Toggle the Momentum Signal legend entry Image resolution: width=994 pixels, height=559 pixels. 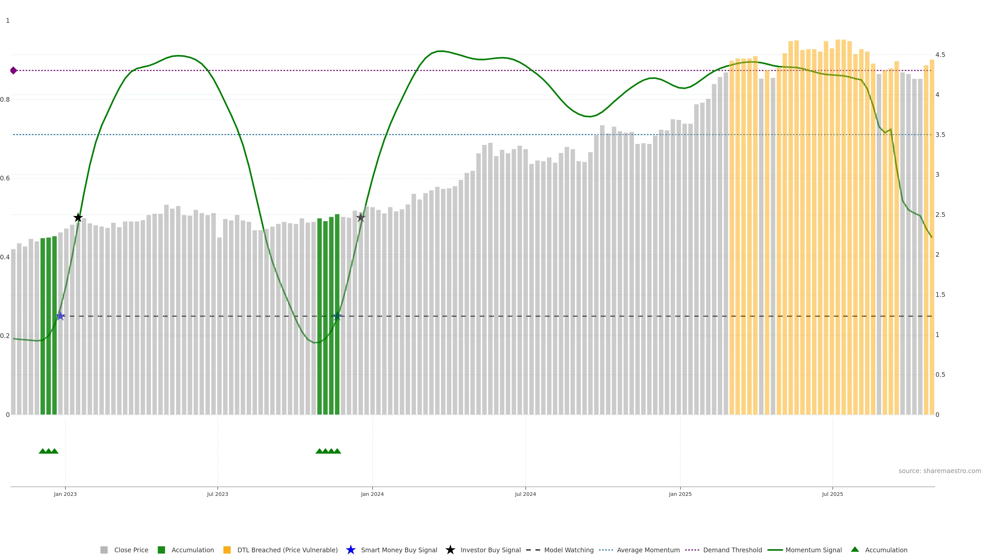(813, 550)
